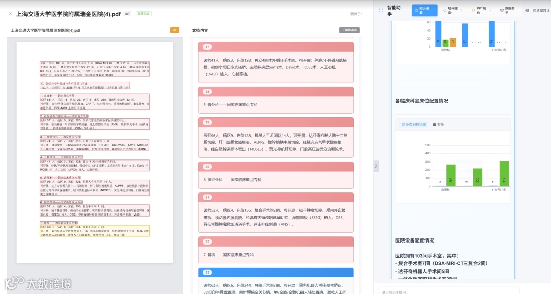Switch the chart to 表格 view
Image resolution: width=551 pixels, height=294 pixels.
pos(438,124)
